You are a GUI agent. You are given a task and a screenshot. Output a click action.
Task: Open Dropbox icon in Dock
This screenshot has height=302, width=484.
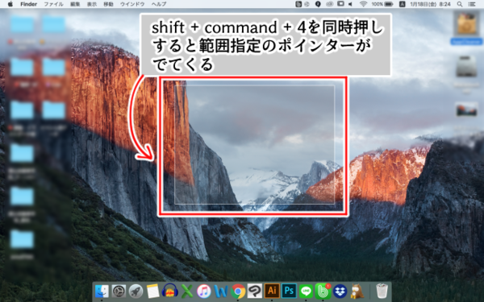[340, 291]
